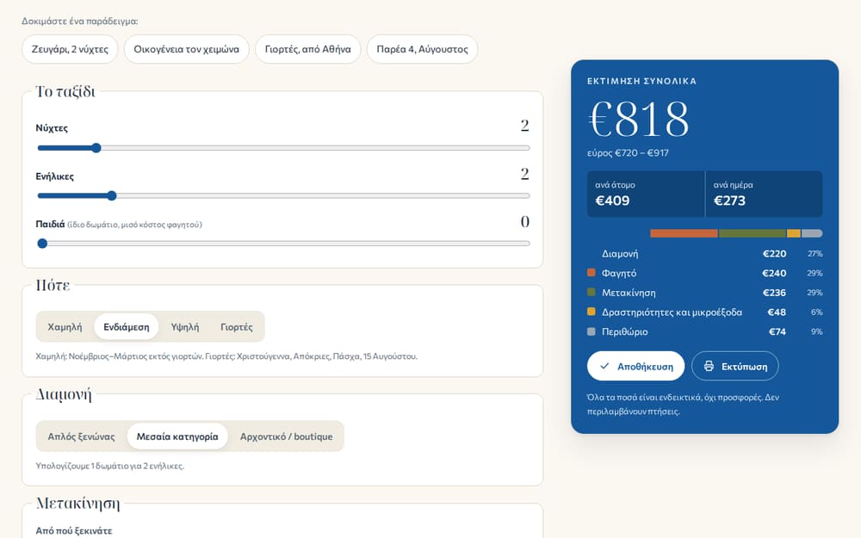
Task: Click the 9% share for Περιθώριο
Action: 816,331
